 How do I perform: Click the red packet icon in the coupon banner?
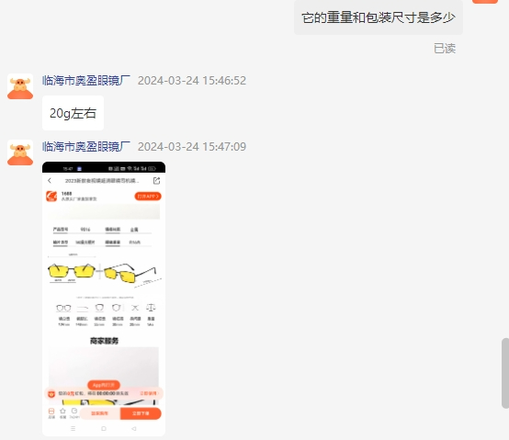pyautogui.click(x=51, y=394)
